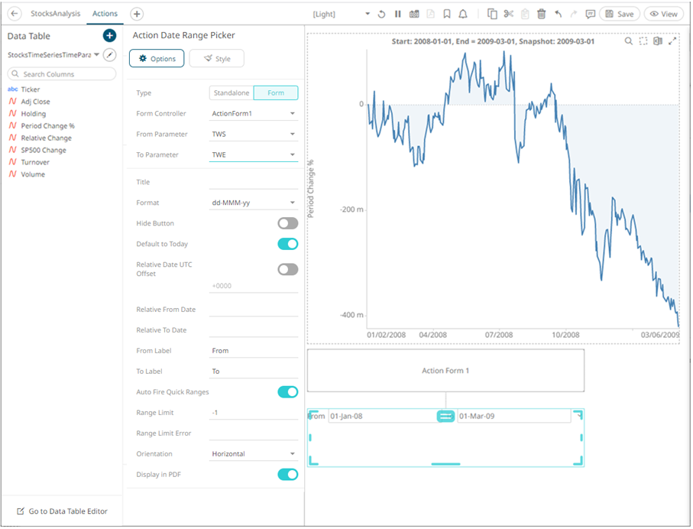Click the undo arrow icon
The width and height of the screenshot is (693, 529).
[x=558, y=14]
